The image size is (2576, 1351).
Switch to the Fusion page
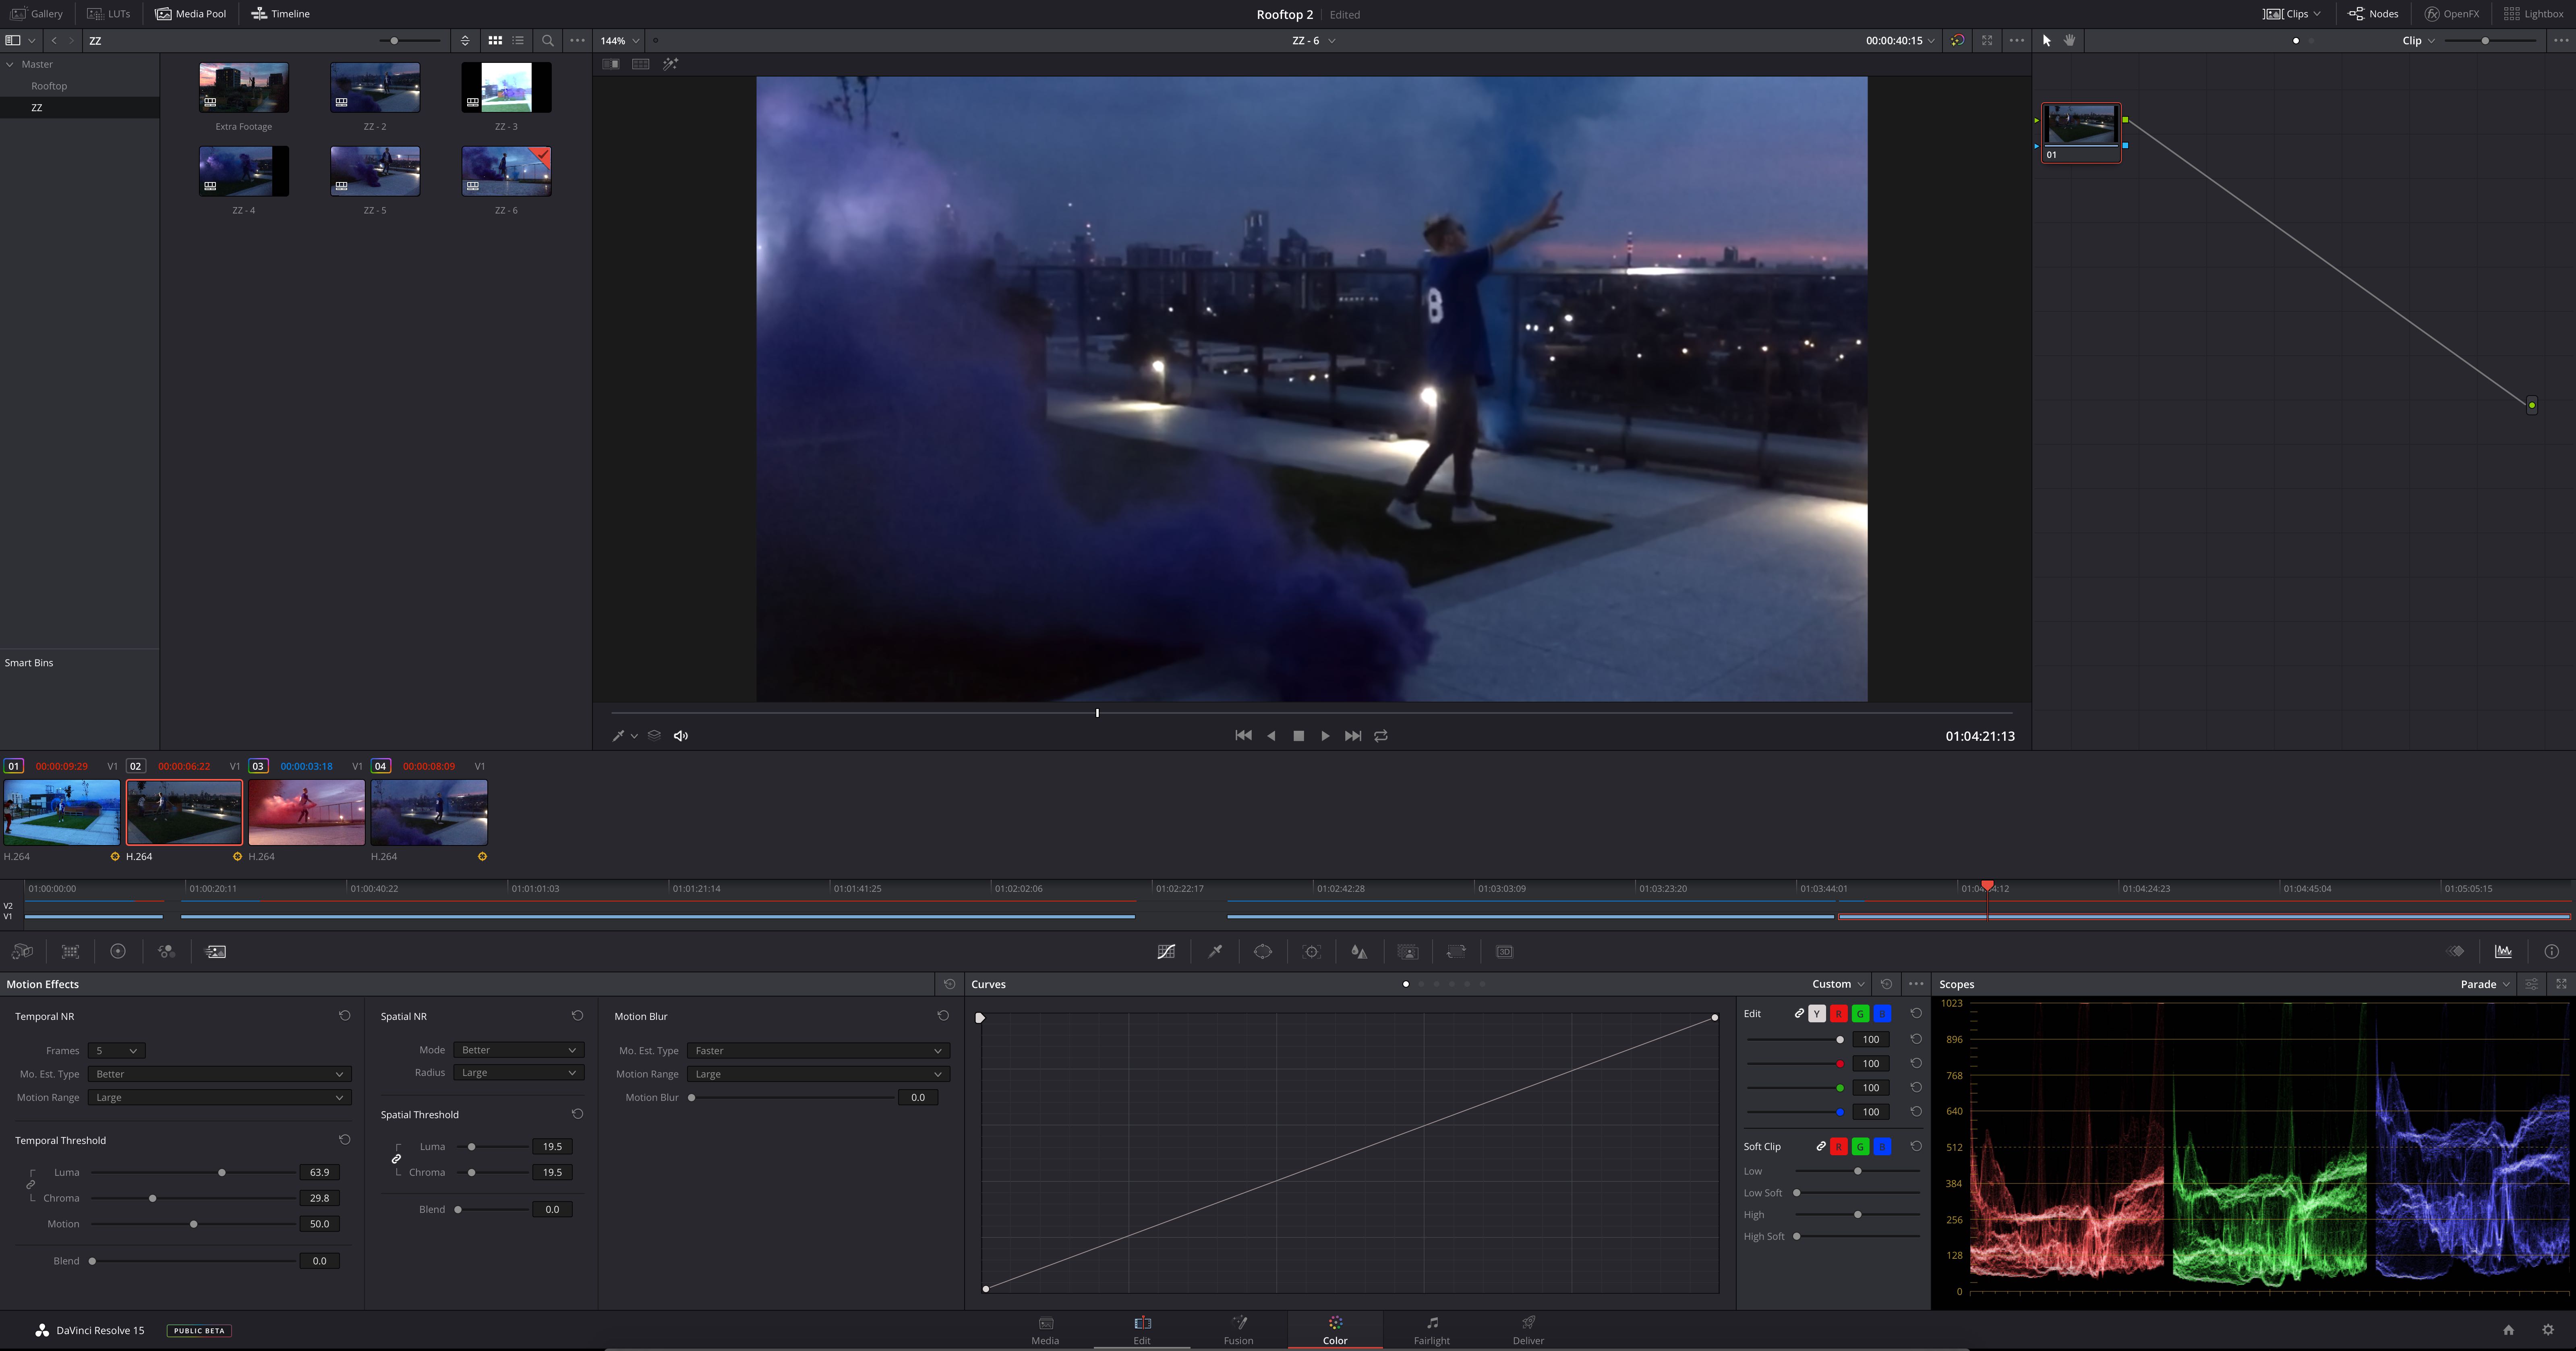pyautogui.click(x=1238, y=1330)
